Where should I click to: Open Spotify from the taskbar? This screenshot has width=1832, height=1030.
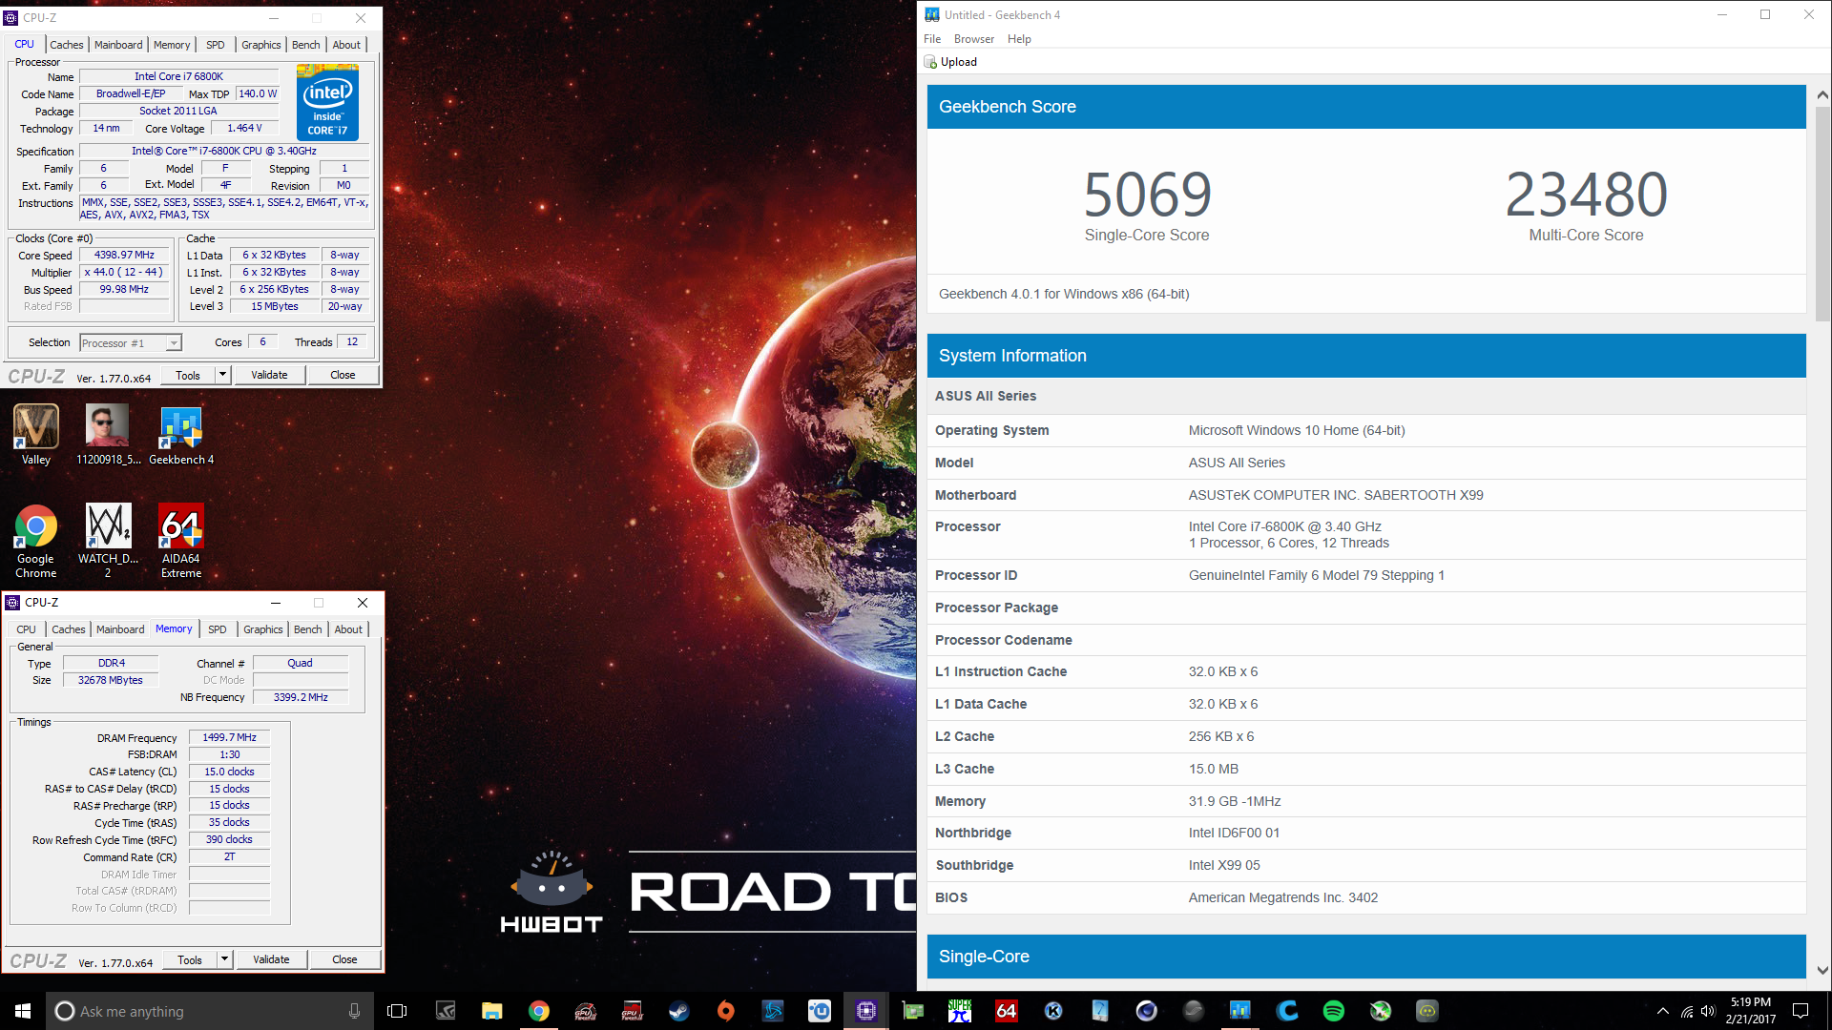tap(1334, 1011)
